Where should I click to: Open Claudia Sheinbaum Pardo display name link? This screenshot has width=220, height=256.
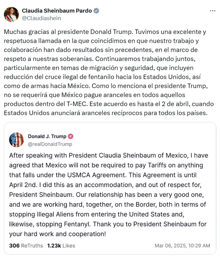[57, 11]
